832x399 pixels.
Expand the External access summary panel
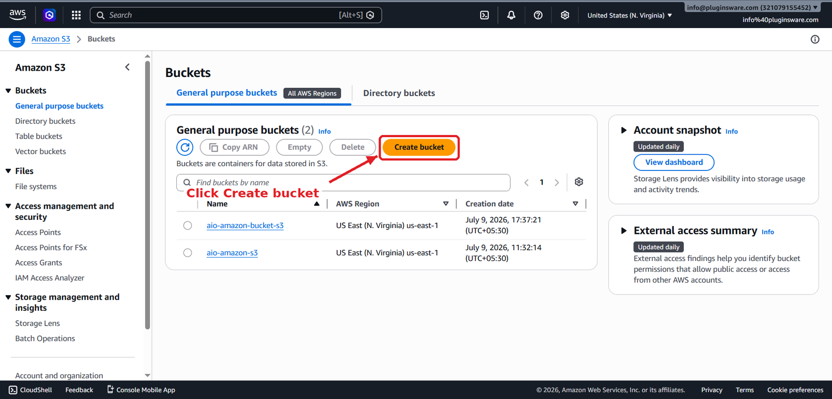click(624, 231)
